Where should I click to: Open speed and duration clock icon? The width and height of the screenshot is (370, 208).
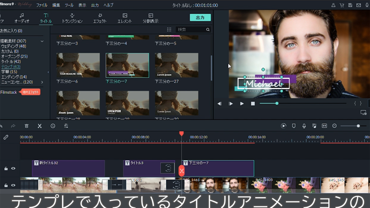tap(53, 126)
